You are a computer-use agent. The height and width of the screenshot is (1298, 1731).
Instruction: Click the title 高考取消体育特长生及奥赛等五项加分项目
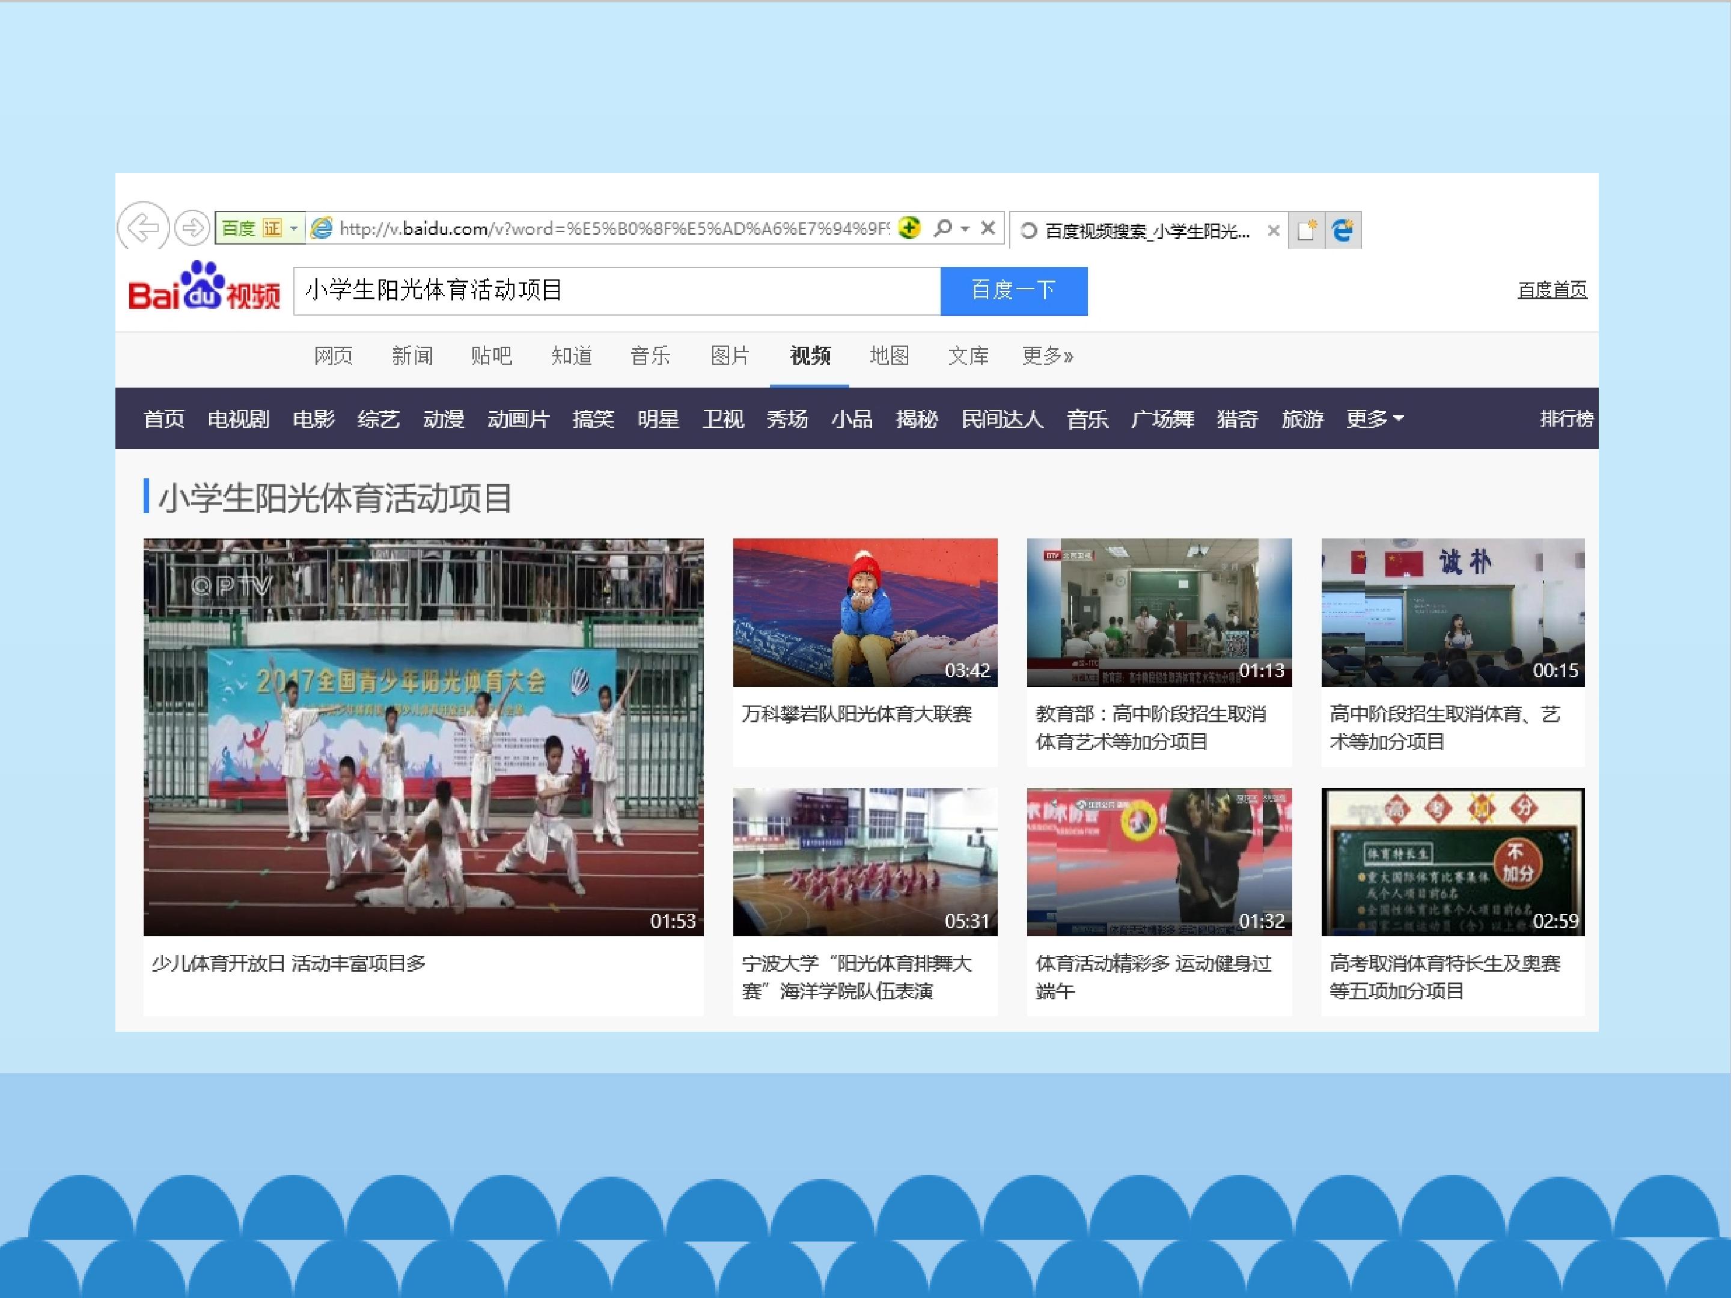click(x=1446, y=977)
